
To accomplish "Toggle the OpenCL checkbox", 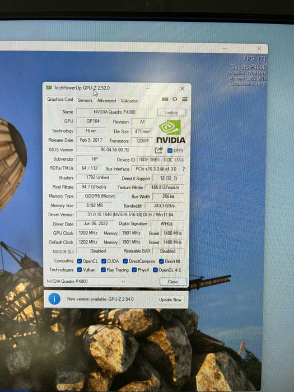I will (x=80, y=261).
